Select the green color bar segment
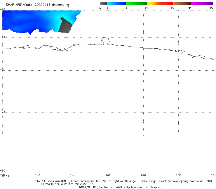216x189 pixels. [137, 3]
